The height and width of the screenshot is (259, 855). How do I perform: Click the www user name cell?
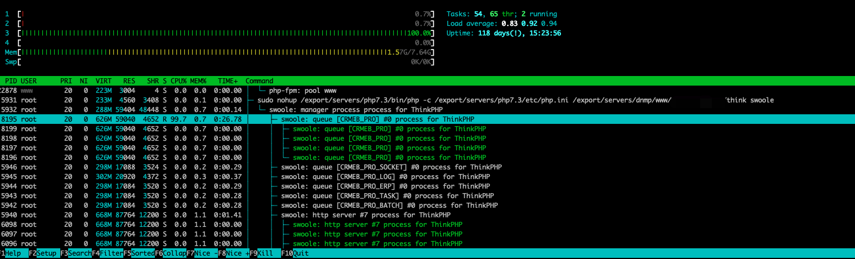coord(26,90)
